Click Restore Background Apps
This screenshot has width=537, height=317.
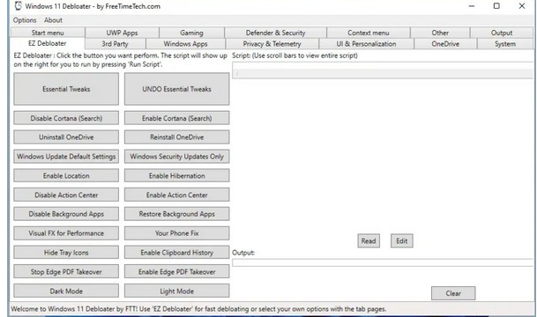tap(176, 214)
